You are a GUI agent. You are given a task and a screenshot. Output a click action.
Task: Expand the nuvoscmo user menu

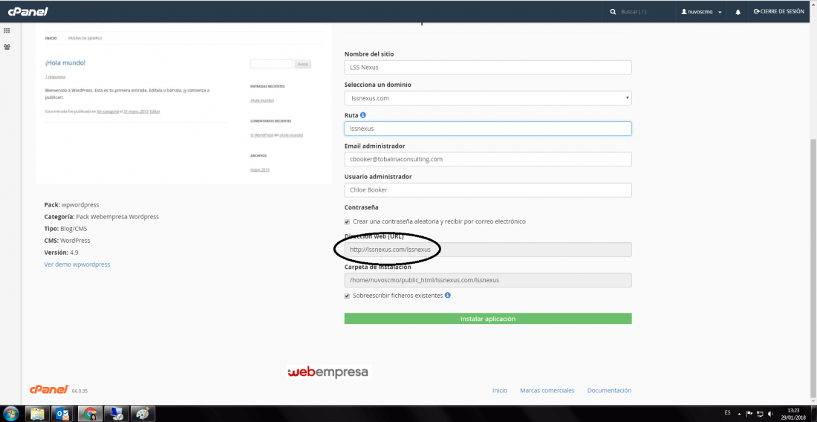(701, 11)
